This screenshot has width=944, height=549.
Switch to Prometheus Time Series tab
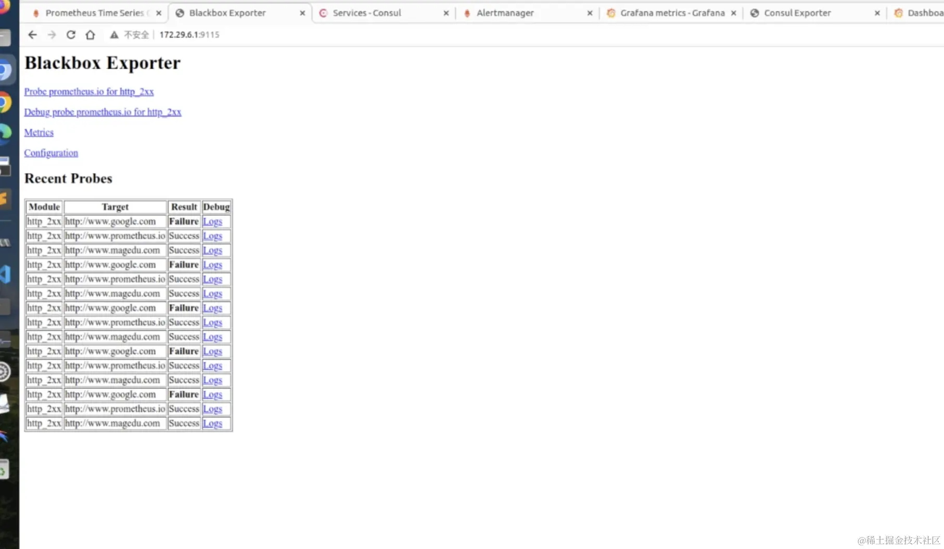click(95, 13)
